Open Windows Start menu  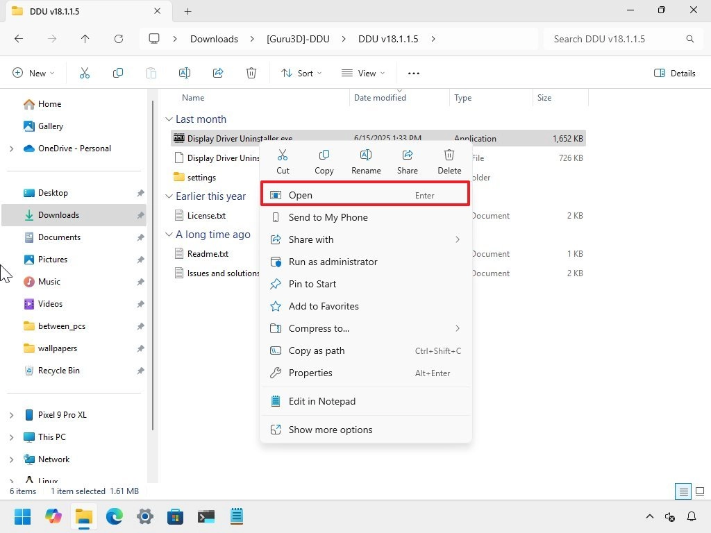point(22,516)
